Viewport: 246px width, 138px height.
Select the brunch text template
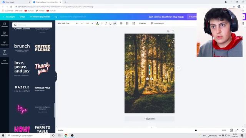(22, 48)
